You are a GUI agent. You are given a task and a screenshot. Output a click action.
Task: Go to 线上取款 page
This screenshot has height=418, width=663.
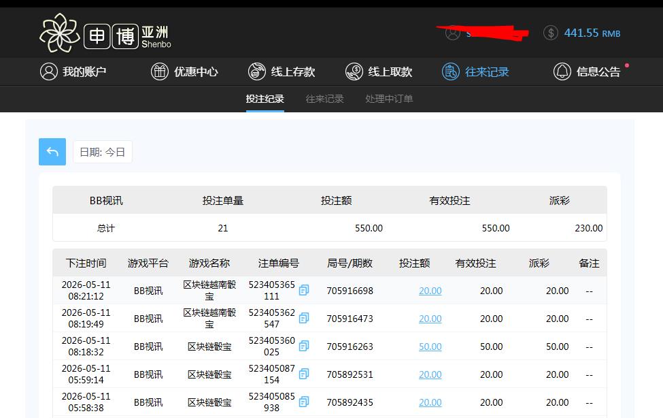pyautogui.click(x=379, y=71)
